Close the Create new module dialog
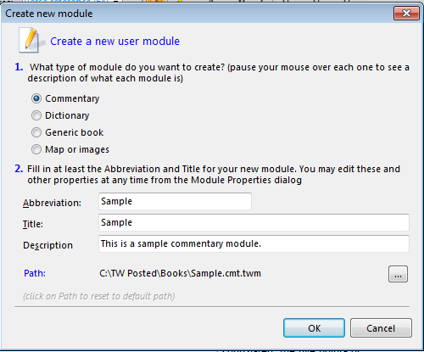 [x=406, y=13]
